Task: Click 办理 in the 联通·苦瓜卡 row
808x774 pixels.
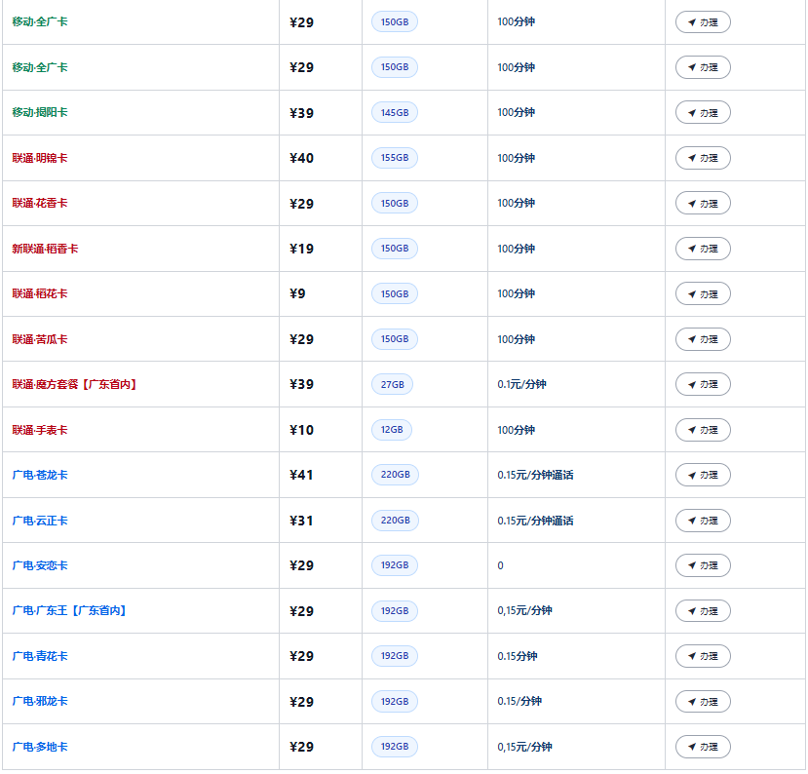Action: pyautogui.click(x=703, y=339)
